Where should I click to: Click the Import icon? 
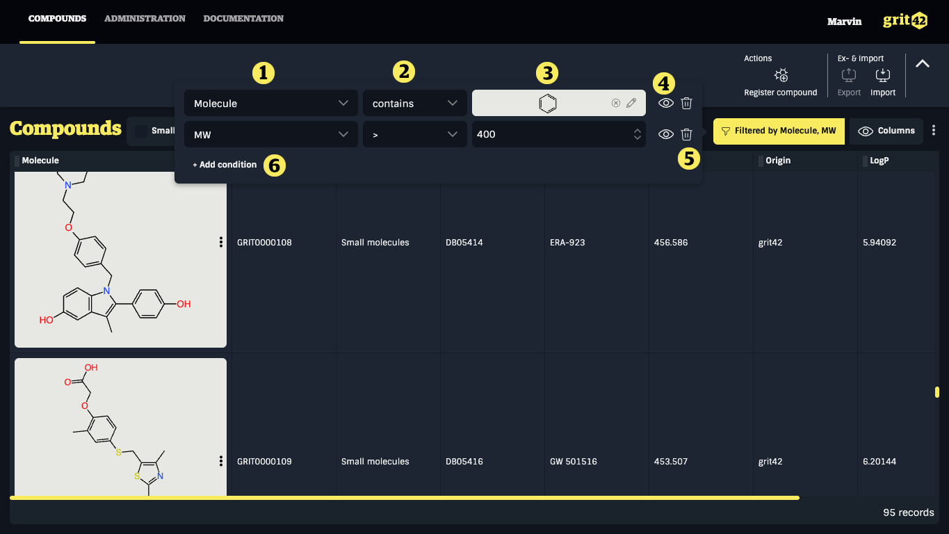coord(883,75)
